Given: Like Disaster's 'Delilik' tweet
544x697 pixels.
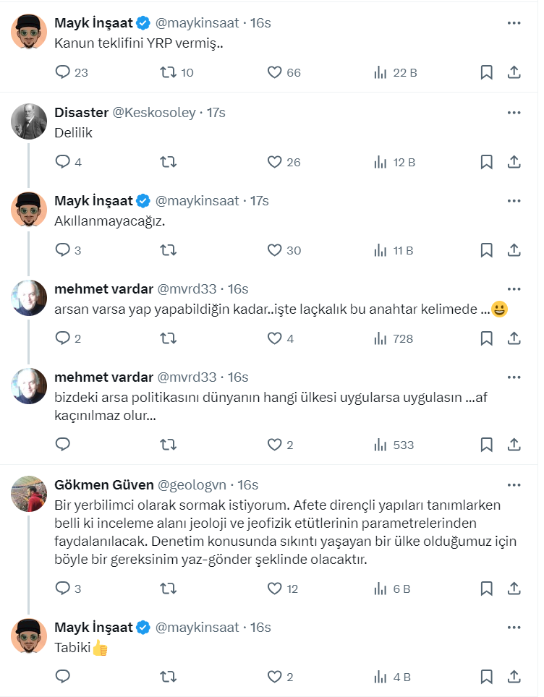Looking at the screenshot, I should click(274, 162).
